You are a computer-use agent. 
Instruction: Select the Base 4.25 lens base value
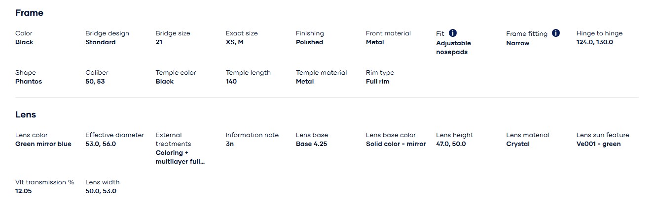(x=311, y=144)
